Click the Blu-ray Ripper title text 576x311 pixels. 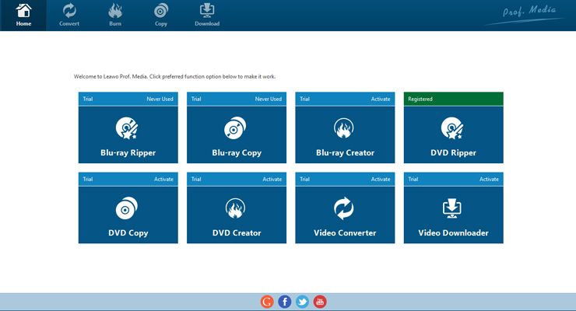(x=128, y=152)
